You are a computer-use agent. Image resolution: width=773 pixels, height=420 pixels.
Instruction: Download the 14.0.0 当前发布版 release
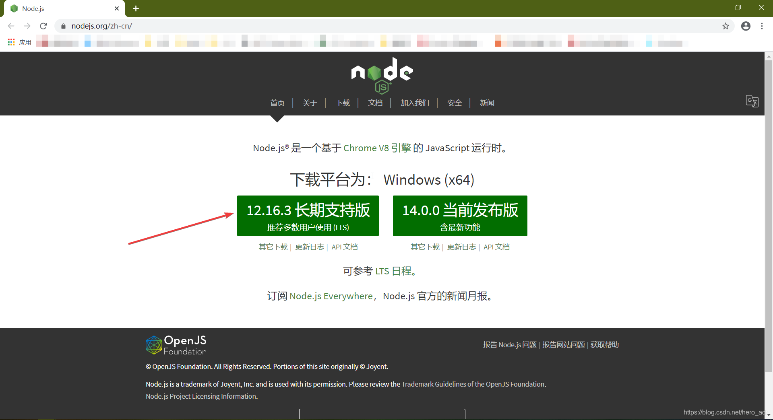459,216
